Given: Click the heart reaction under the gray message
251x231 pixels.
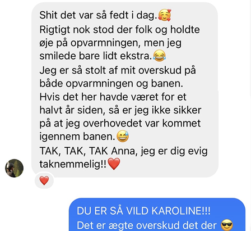Looking at the screenshot, I should [x=44, y=180].
